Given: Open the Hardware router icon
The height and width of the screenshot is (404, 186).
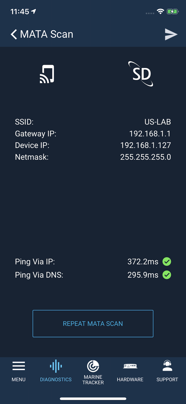Looking at the screenshot, I should click(130, 366).
